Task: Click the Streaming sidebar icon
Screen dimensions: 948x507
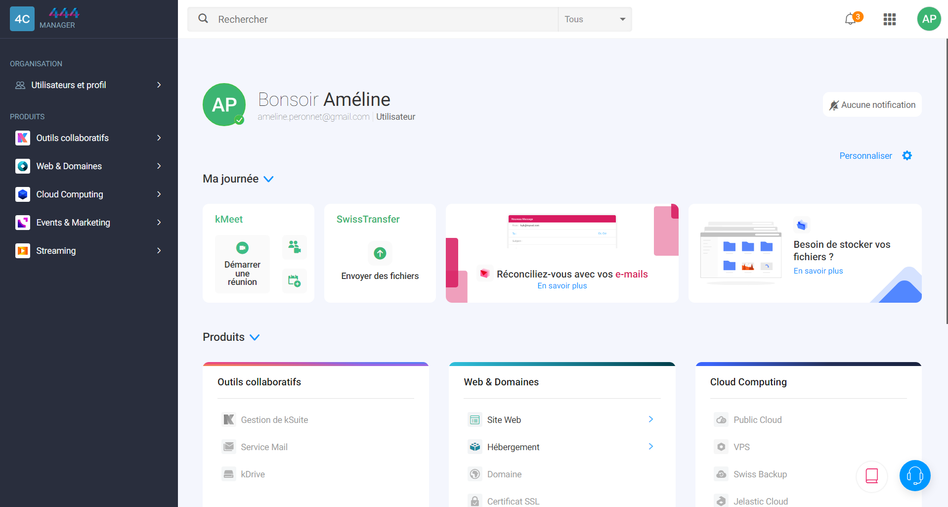Action: click(x=23, y=251)
